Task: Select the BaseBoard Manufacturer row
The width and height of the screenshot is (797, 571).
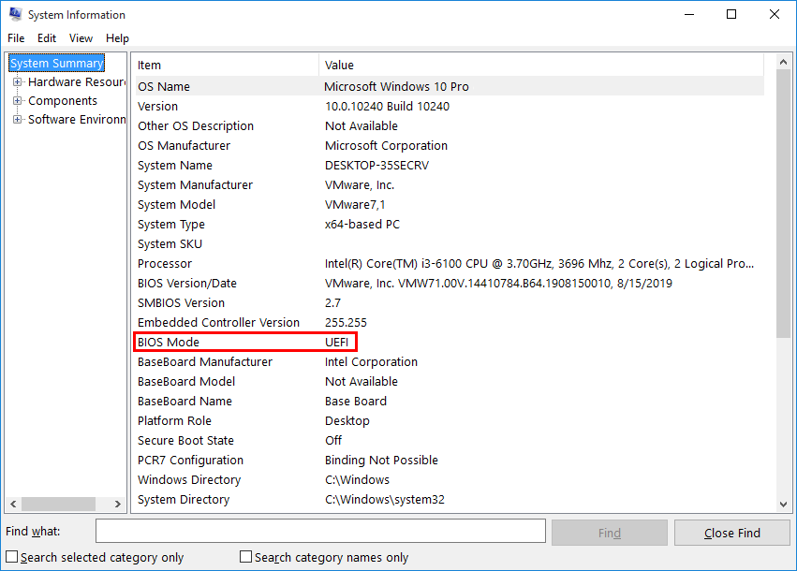Action: pos(450,361)
